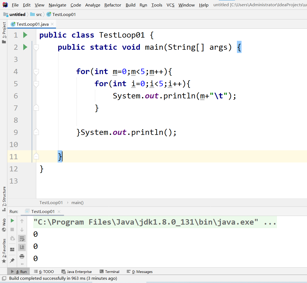Click line number 13 in the gutter
Screen dimensions: 307x283
14,181
